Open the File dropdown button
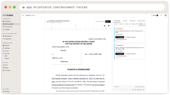The height and width of the screenshot is (95, 170). (x=108, y=21)
